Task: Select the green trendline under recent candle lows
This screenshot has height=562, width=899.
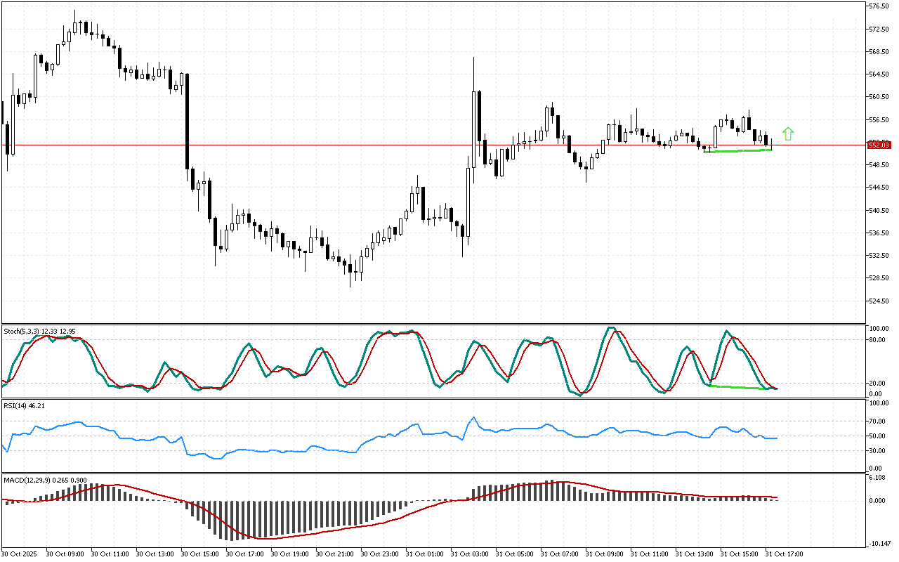Action: tap(737, 150)
